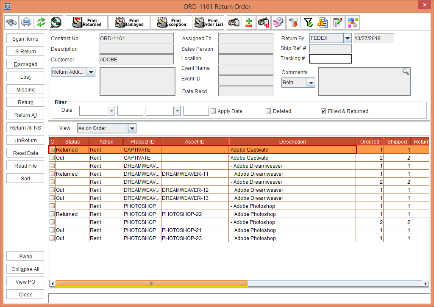Click the Return All button
The width and height of the screenshot is (434, 307).
tap(25, 115)
